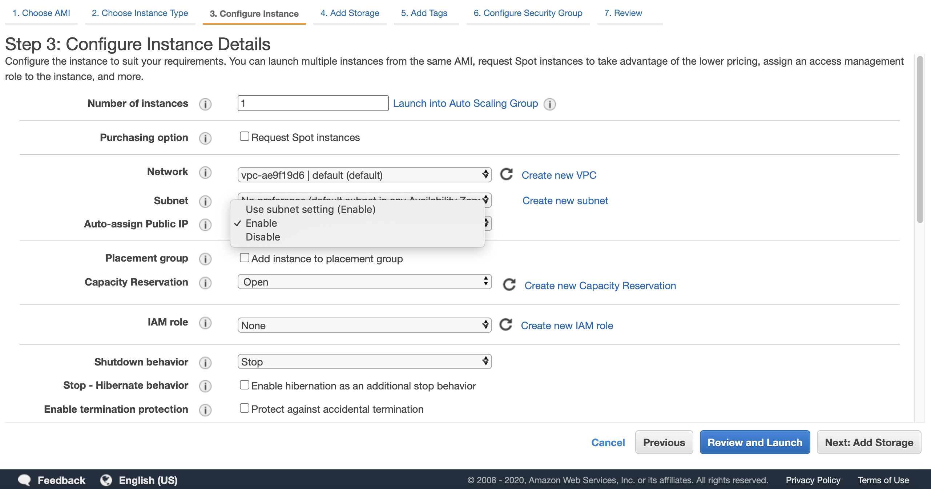Click Placement group info icon
Screen dimensions: 931x489
[x=205, y=259]
